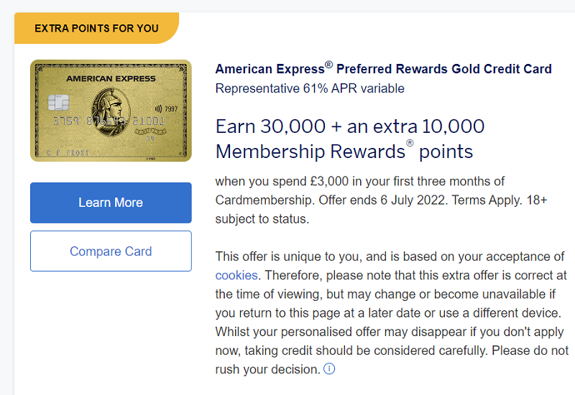Click the 'EXTRA POINTS FOR YOU' banner
The image size is (575, 395).
click(x=96, y=28)
